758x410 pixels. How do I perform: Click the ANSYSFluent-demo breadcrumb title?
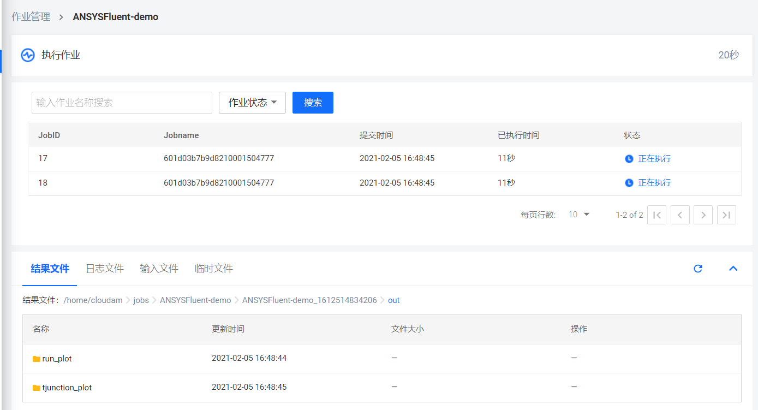[x=116, y=17]
